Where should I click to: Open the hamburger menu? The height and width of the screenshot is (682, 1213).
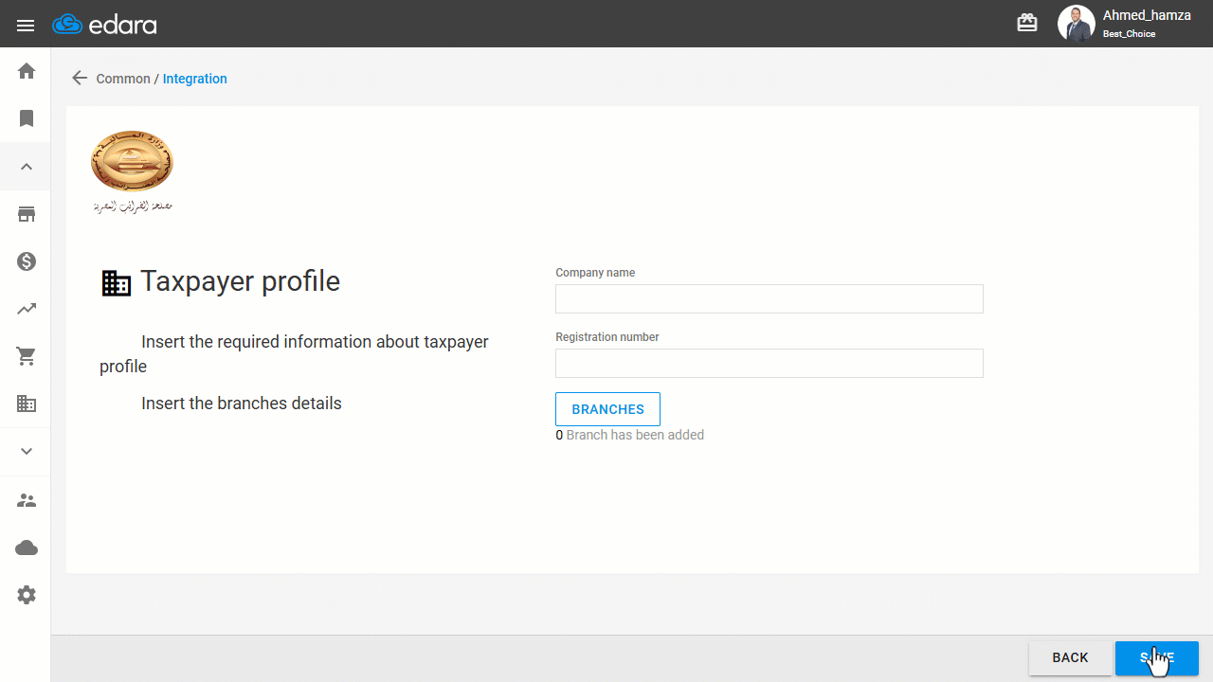coord(26,26)
